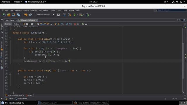
Task: Close the Start Page tab
Action: 16,20
